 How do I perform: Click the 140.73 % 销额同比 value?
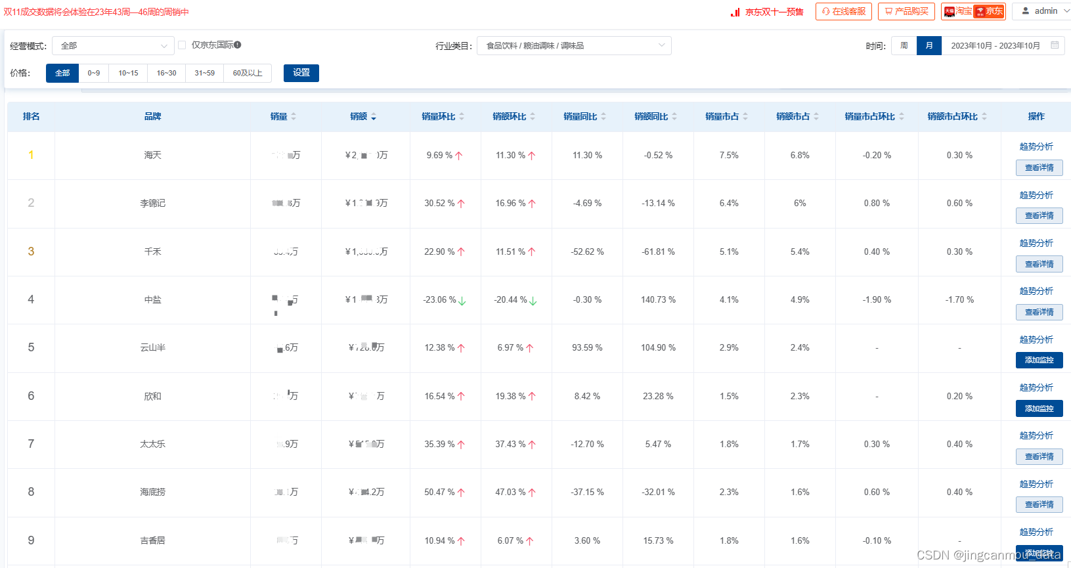[x=658, y=299]
